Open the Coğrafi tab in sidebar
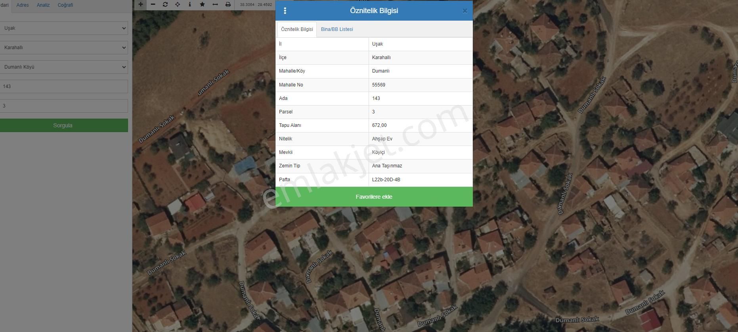The height and width of the screenshot is (332, 738). point(65,5)
